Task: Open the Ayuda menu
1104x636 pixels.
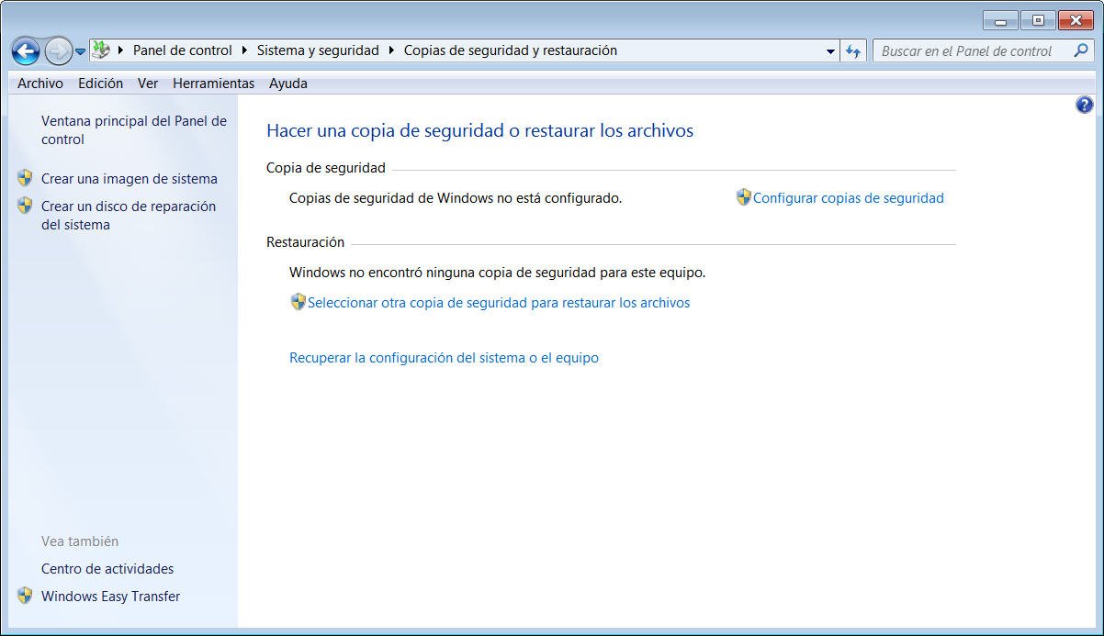Action: [x=288, y=84]
